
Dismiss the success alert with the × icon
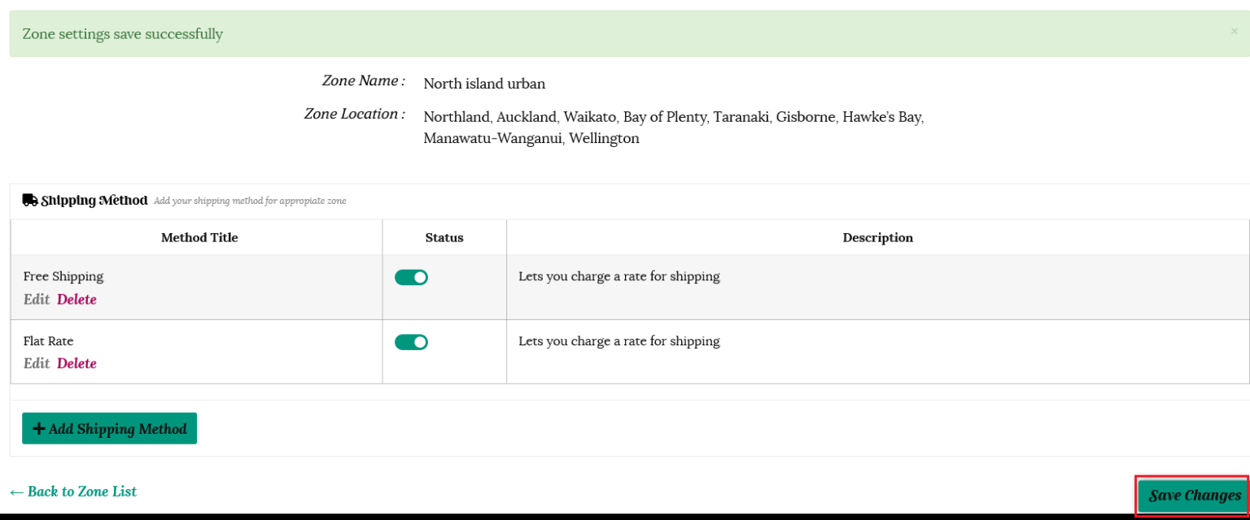coord(1234,32)
